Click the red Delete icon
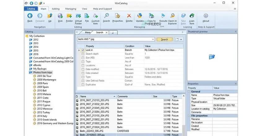The image size is (259, 136). [x=129, y=16]
